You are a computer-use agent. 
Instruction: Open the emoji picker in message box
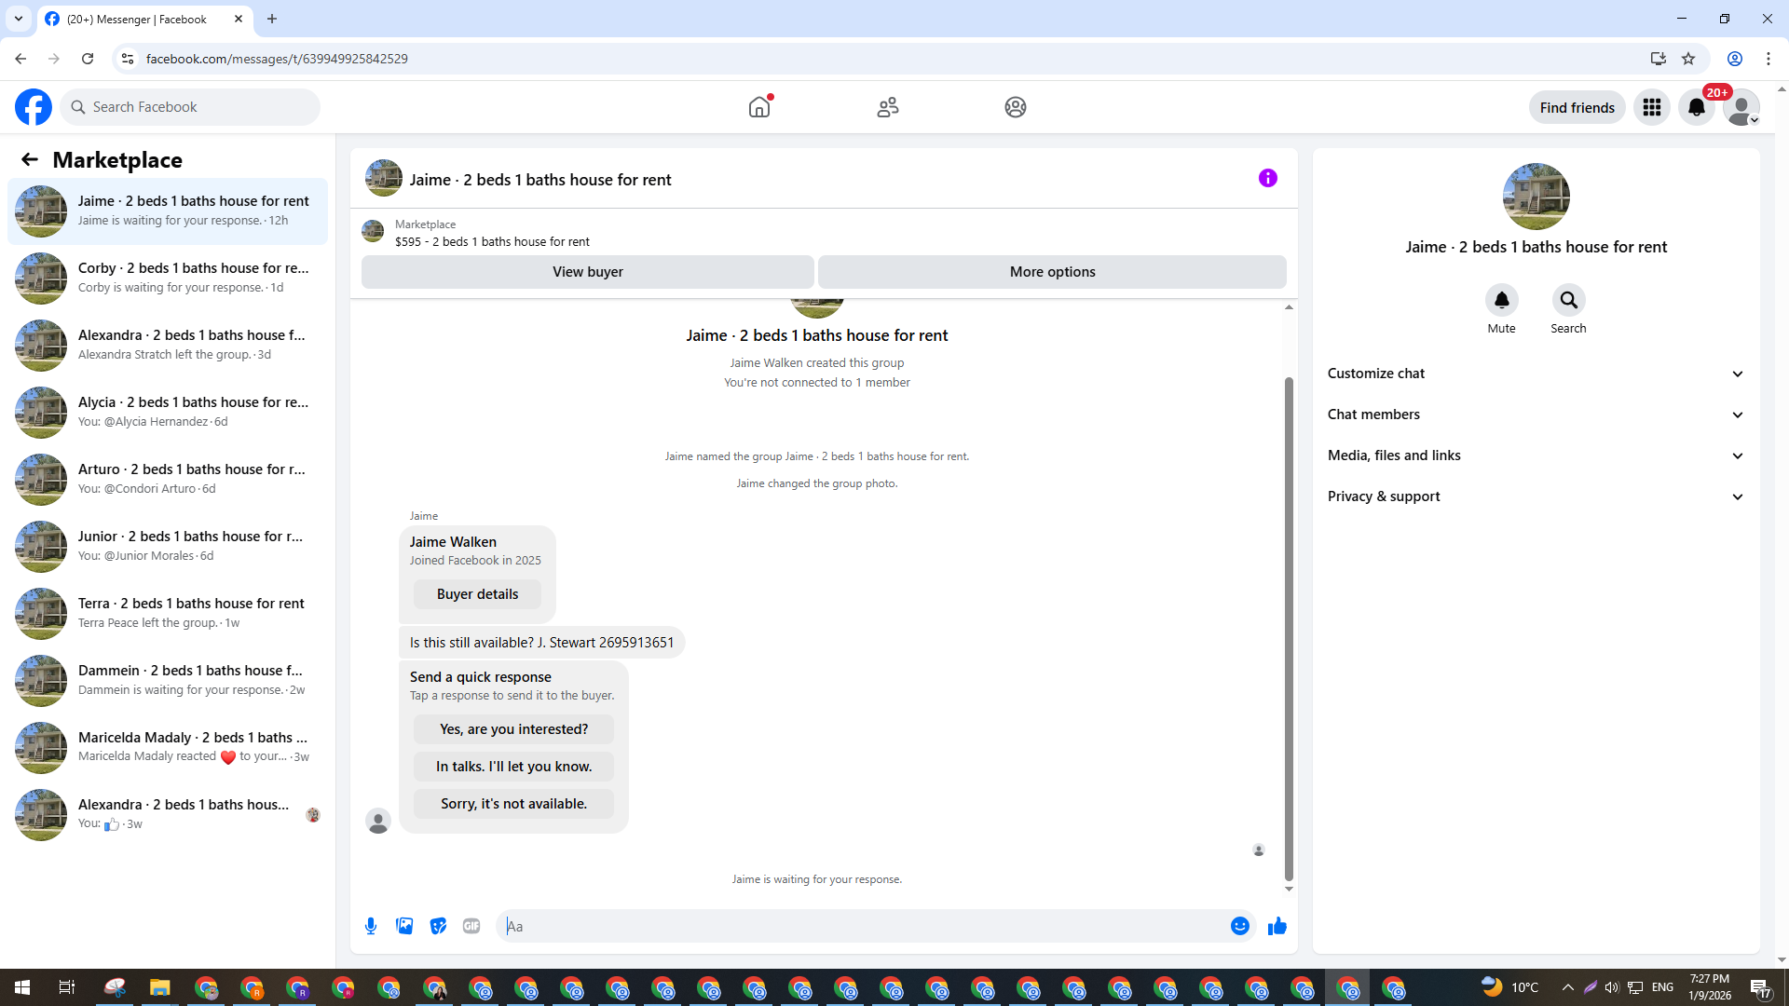click(1239, 926)
